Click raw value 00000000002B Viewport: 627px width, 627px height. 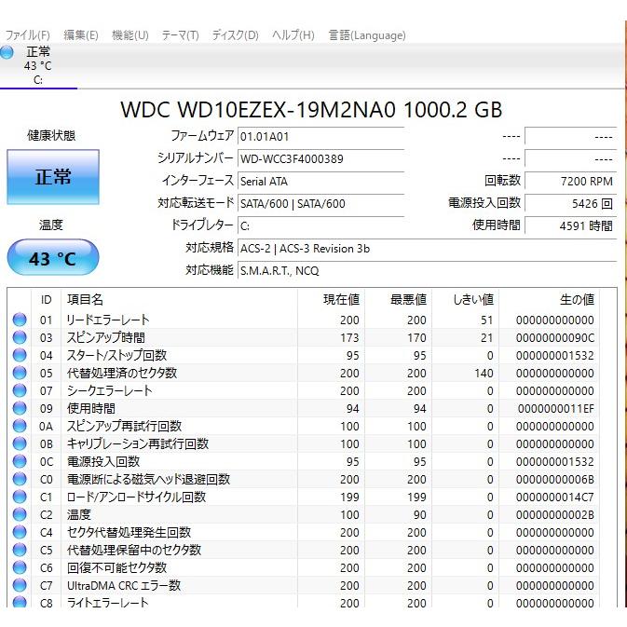tap(555, 514)
